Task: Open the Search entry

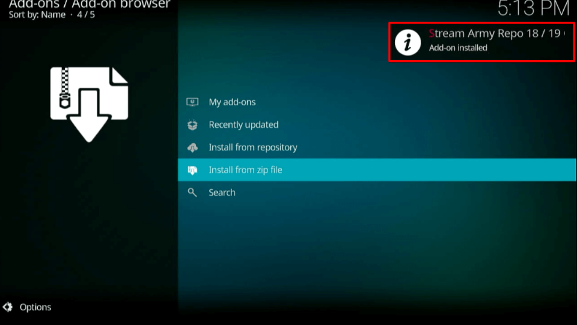Action: click(377, 193)
